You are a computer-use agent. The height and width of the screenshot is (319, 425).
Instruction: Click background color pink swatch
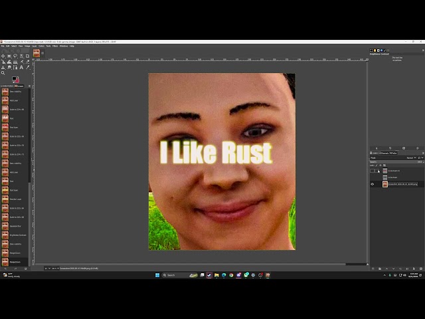(x=18, y=81)
